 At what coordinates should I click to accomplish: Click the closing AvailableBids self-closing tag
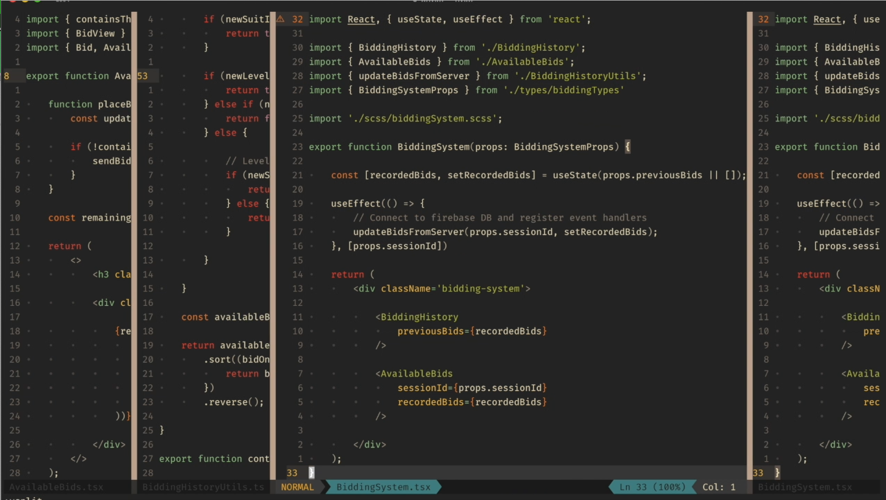[381, 416]
